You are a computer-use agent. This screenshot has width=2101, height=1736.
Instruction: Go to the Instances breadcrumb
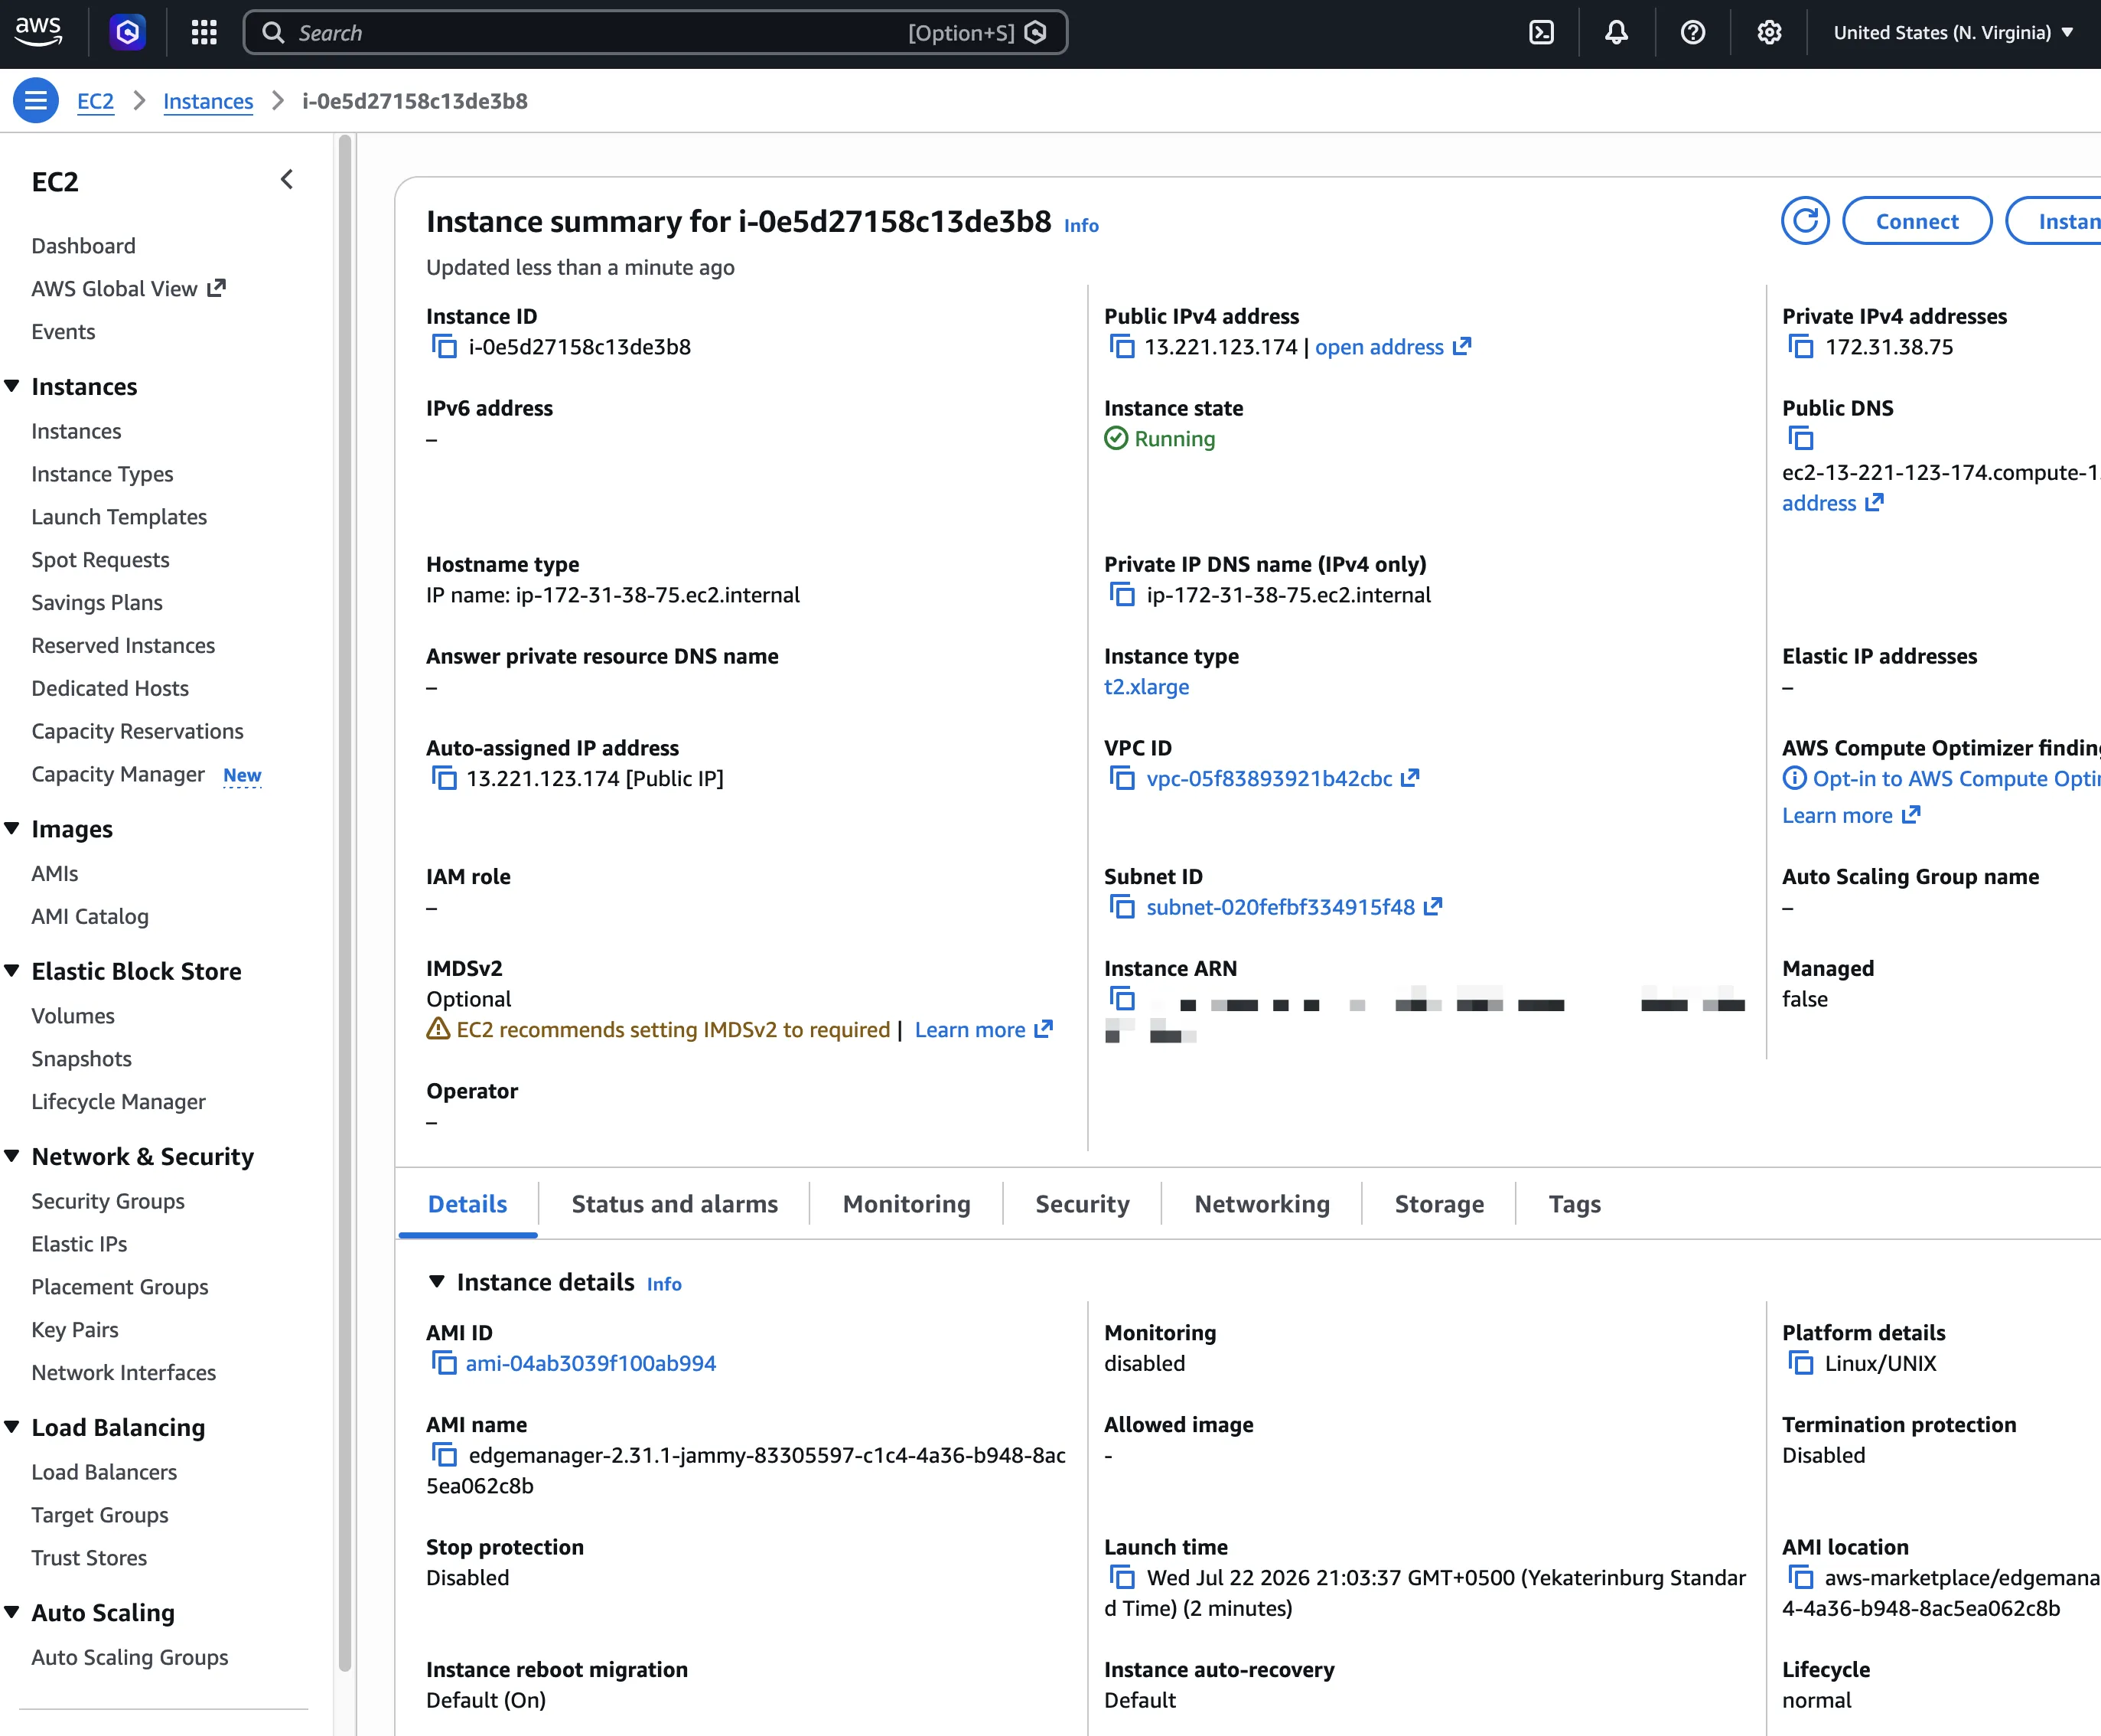pyautogui.click(x=208, y=101)
